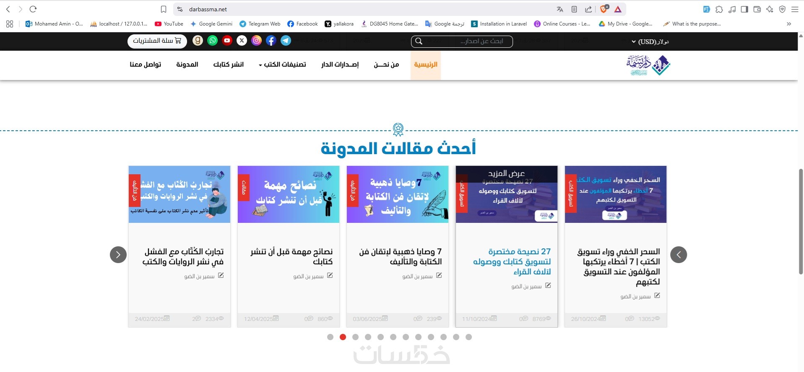Open the translate page icon
This screenshot has width=804, height=372.
[560, 9]
